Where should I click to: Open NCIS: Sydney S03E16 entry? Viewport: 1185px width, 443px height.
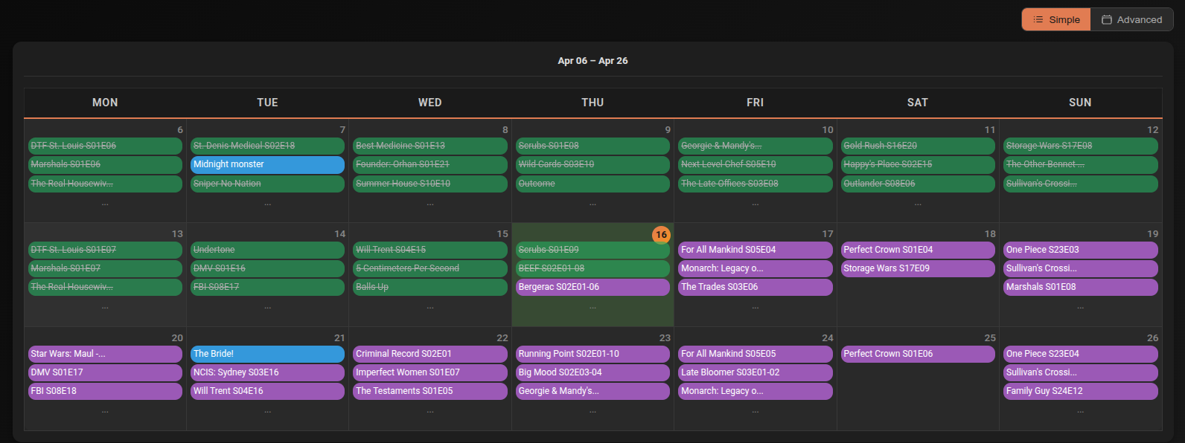tap(267, 372)
